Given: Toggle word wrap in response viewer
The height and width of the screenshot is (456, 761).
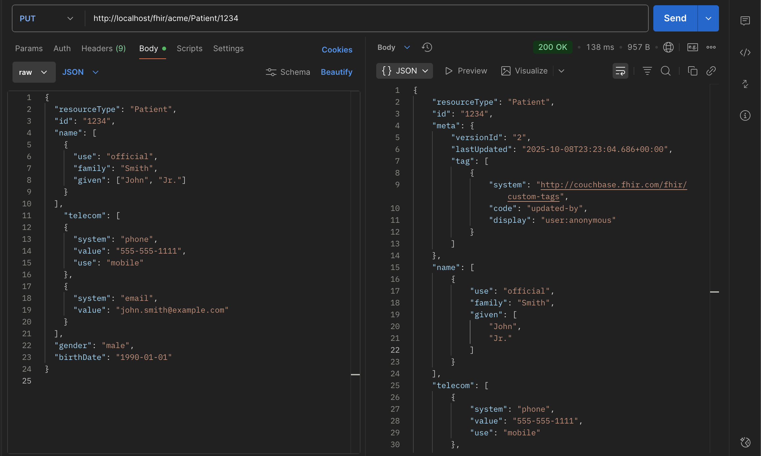Looking at the screenshot, I should click(x=620, y=71).
